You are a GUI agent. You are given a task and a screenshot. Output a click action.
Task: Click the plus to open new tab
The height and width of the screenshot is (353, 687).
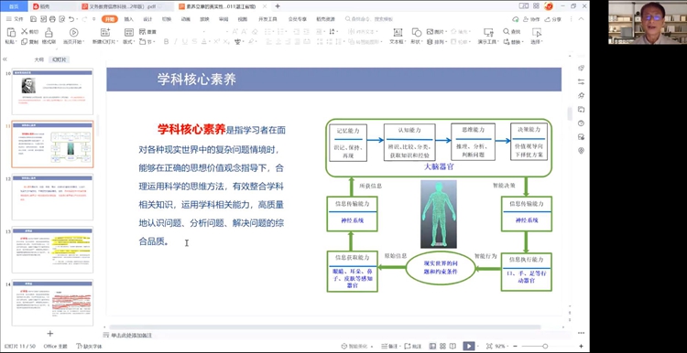tap(278, 6)
